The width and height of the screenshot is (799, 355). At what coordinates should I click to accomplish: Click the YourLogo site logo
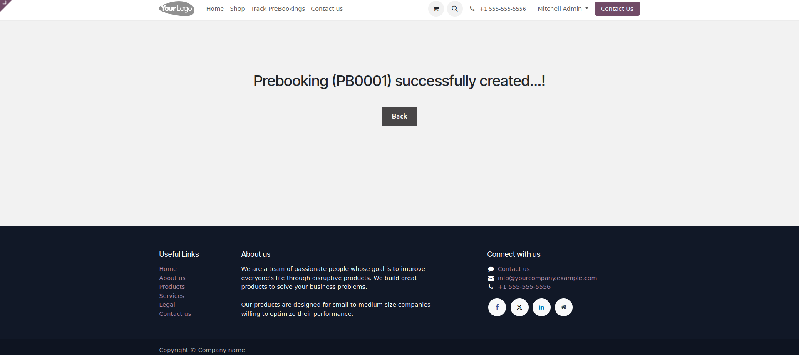[176, 9]
